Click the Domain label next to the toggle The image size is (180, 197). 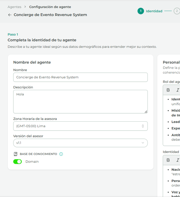(x=32, y=162)
